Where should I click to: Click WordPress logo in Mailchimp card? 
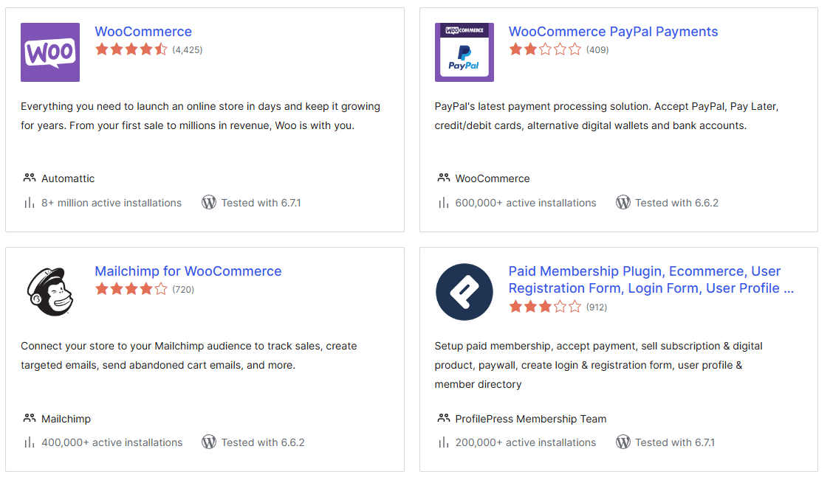coord(209,442)
